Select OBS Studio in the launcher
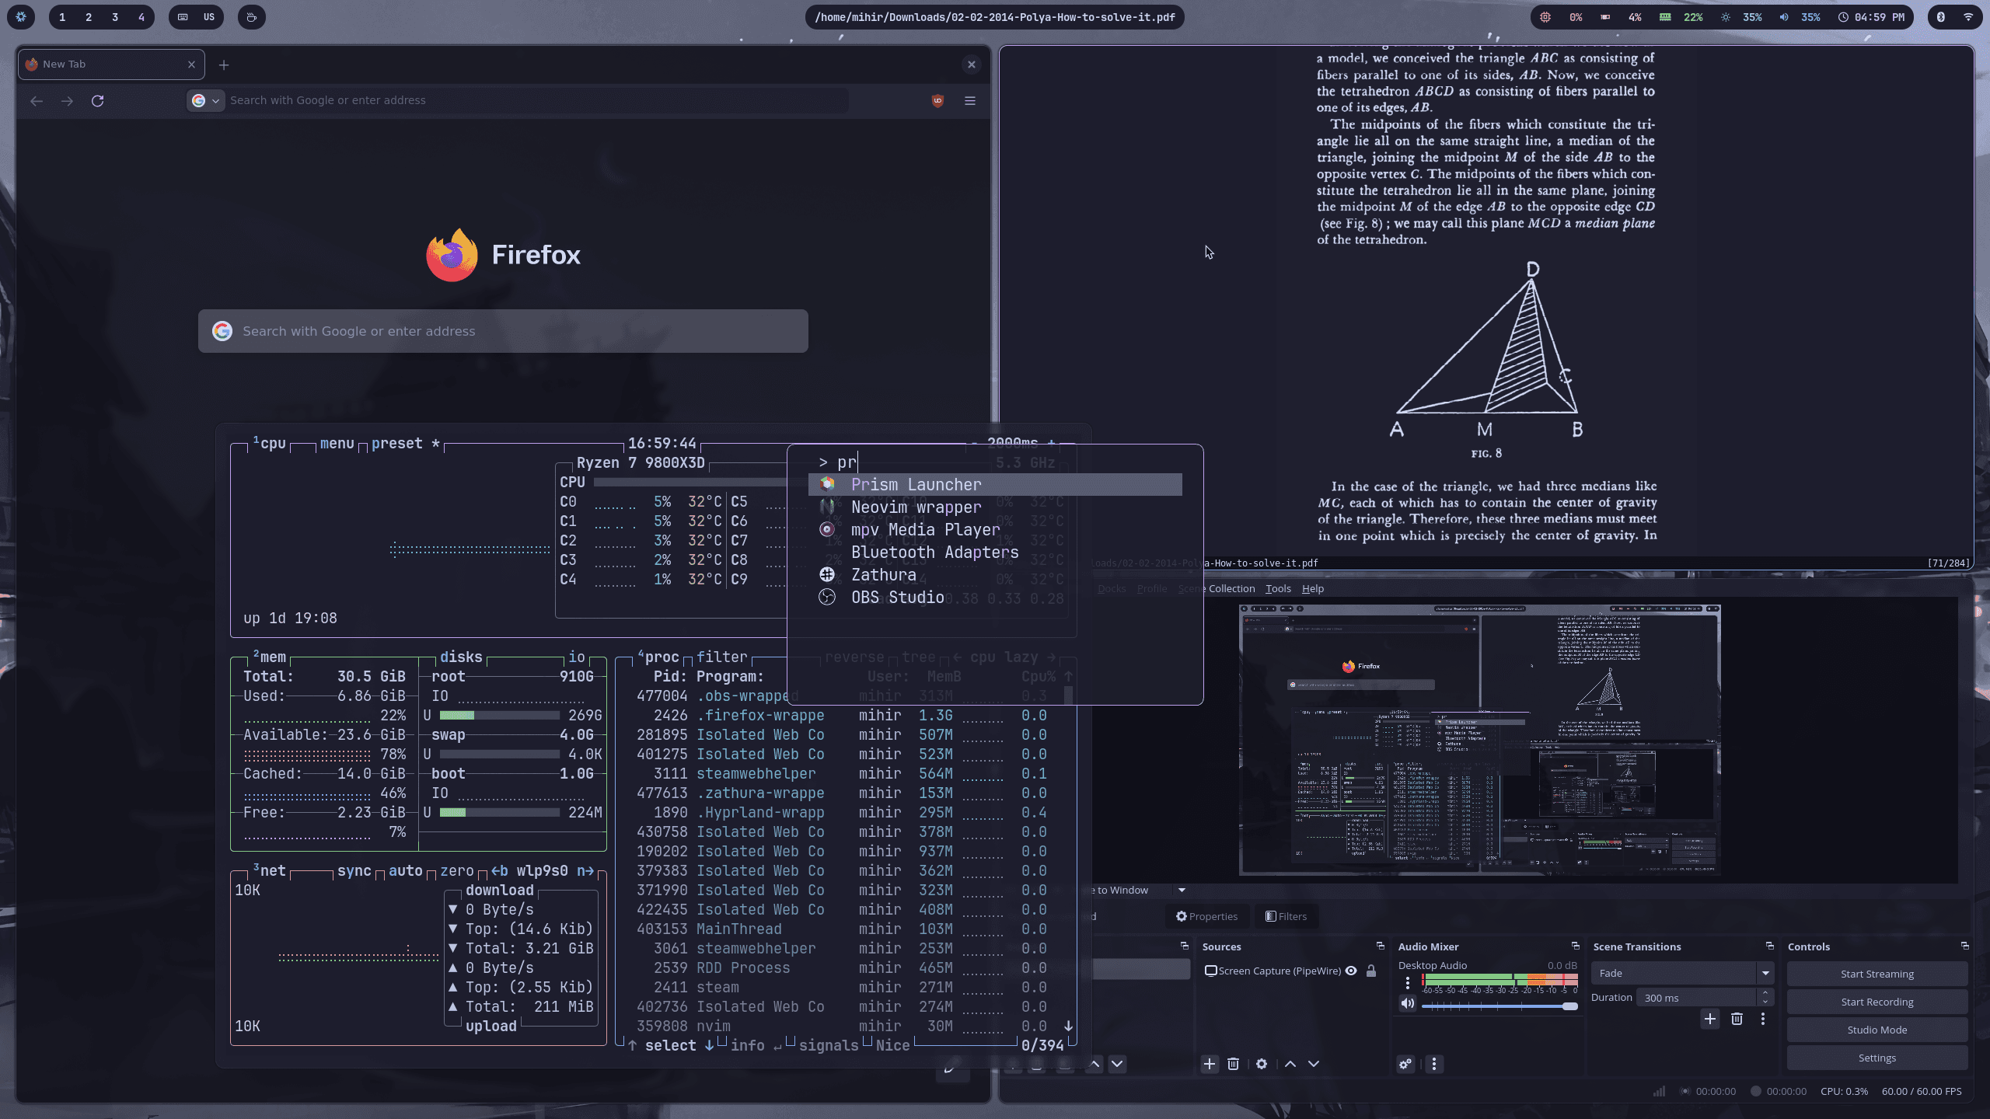 coord(995,598)
